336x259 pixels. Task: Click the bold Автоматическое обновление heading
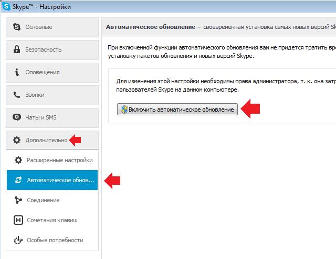150,26
